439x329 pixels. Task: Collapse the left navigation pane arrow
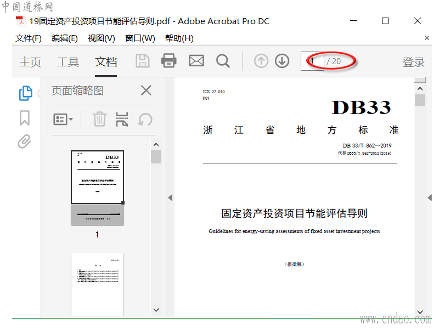pos(170,197)
